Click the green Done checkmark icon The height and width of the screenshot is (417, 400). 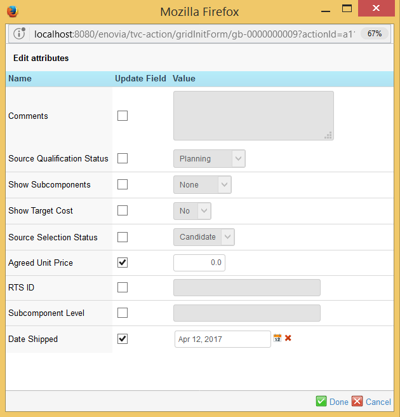(x=321, y=401)
